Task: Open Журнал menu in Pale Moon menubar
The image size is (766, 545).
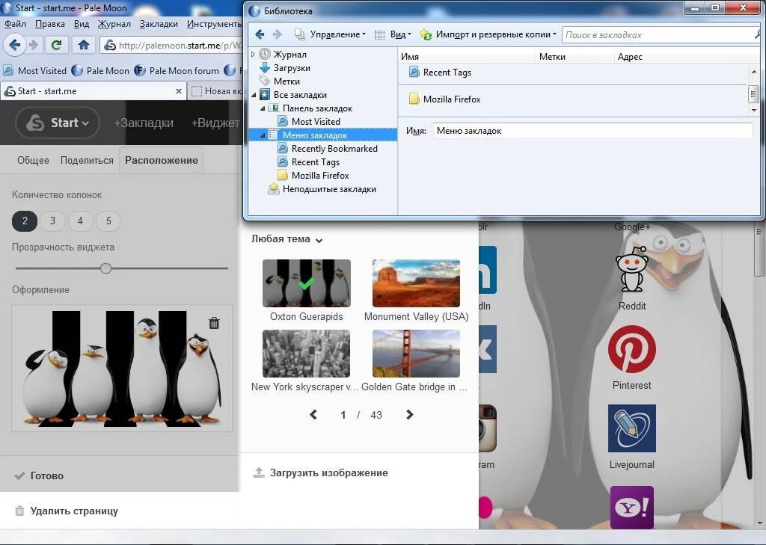Action: [x=114, y=23]
